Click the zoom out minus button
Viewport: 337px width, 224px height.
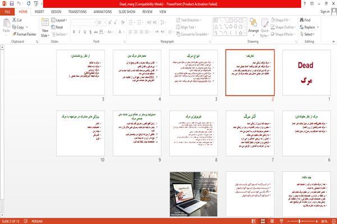pyautogui.click(x=289, y=221)
